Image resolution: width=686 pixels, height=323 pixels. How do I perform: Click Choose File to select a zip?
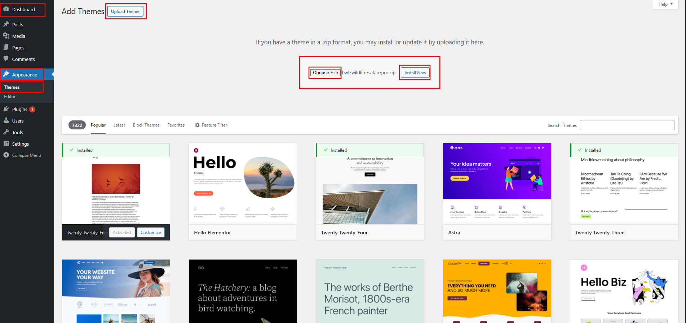(325, 72)
